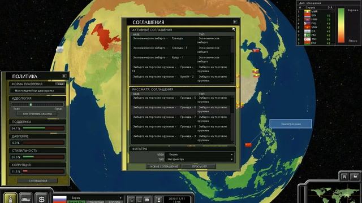Select the ISR flag in relations list
Viewport: 362px width, 203px height.
click(x=307, y=31)
